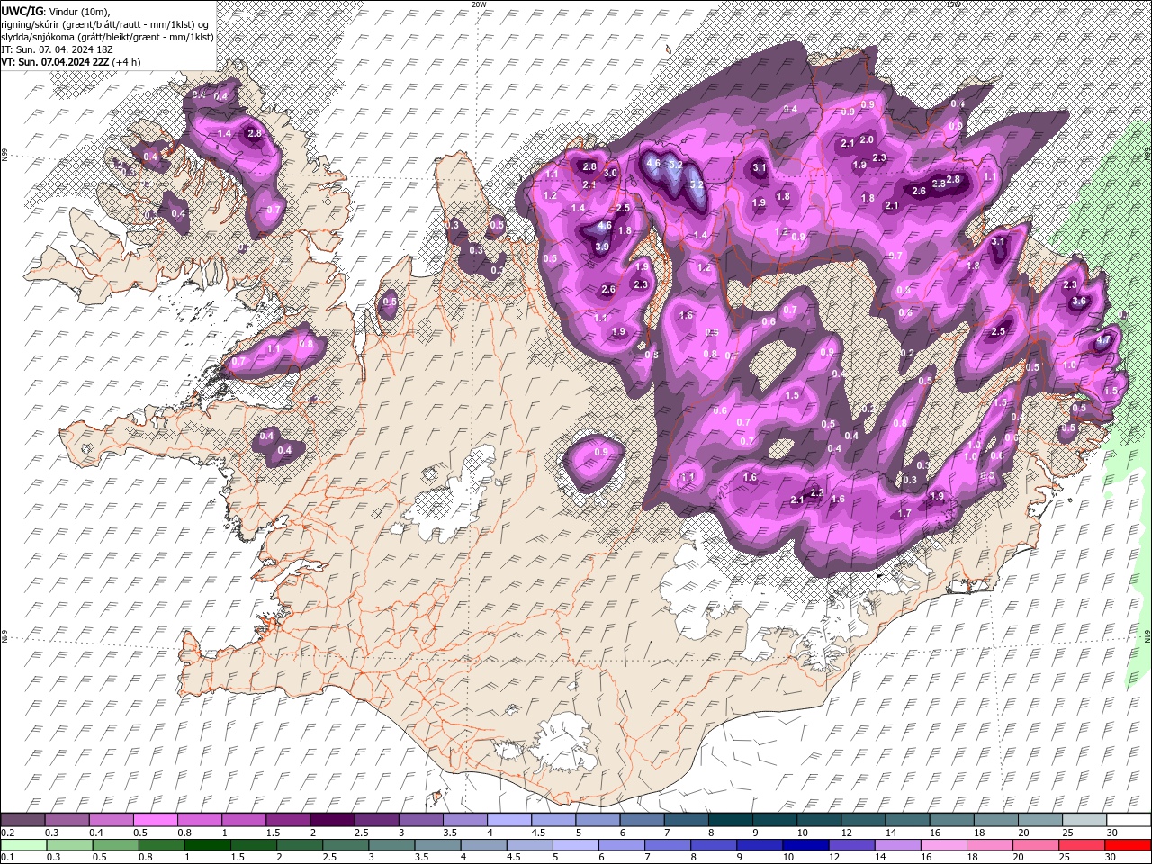
Task: Select the dark grey-purple swatch labeled 0.2
Action: pos(23,819)
